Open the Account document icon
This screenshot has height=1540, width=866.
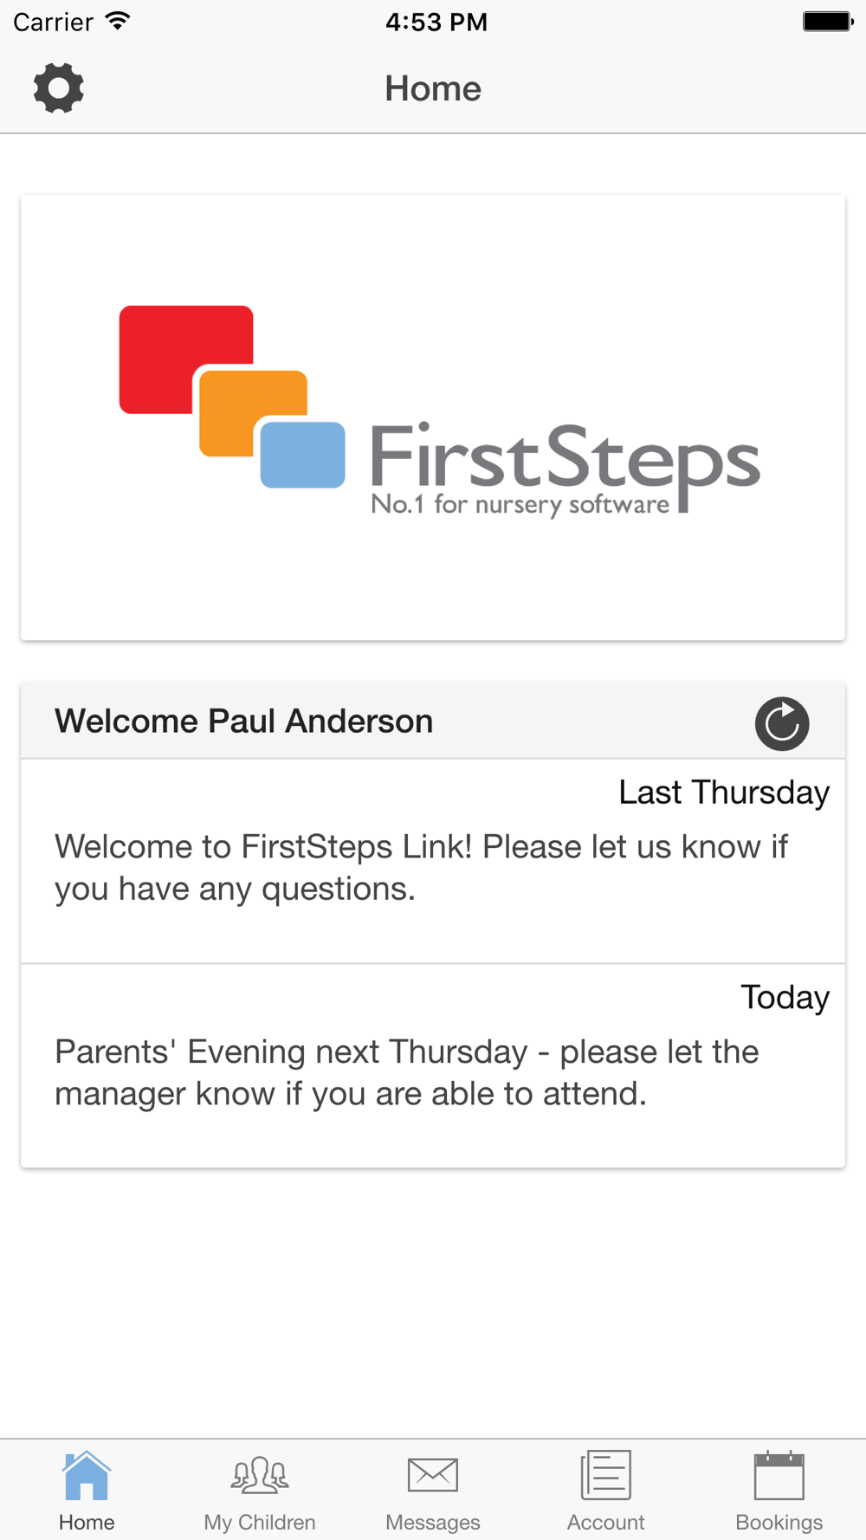606,1475
